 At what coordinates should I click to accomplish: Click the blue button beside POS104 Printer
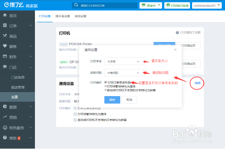point(164,44)
